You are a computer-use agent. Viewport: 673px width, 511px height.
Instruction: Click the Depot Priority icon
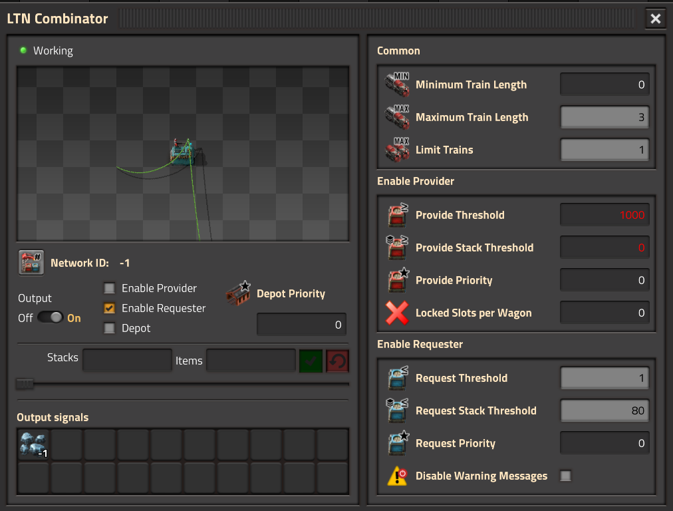tap(238, 293)
